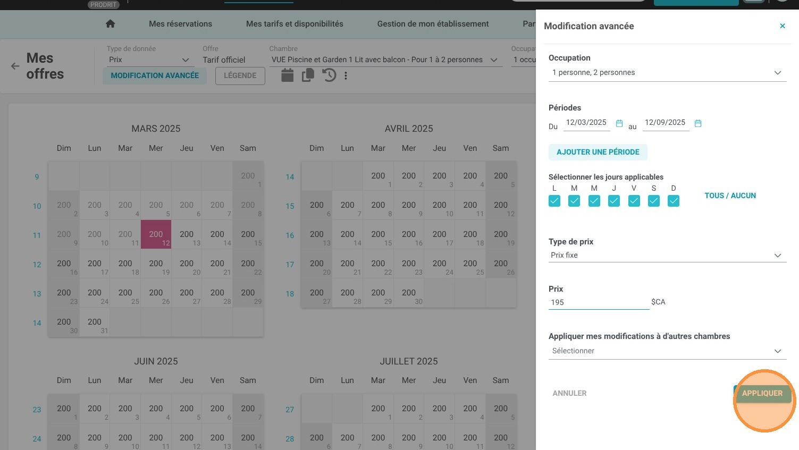Open the three-dot more options menu

pos(346,76)
